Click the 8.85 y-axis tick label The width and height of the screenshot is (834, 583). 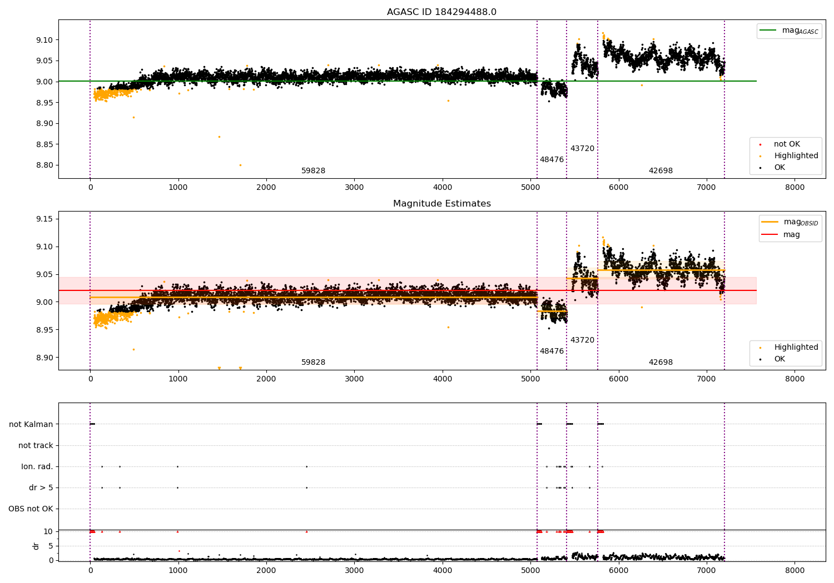click(x=44, y=144)
